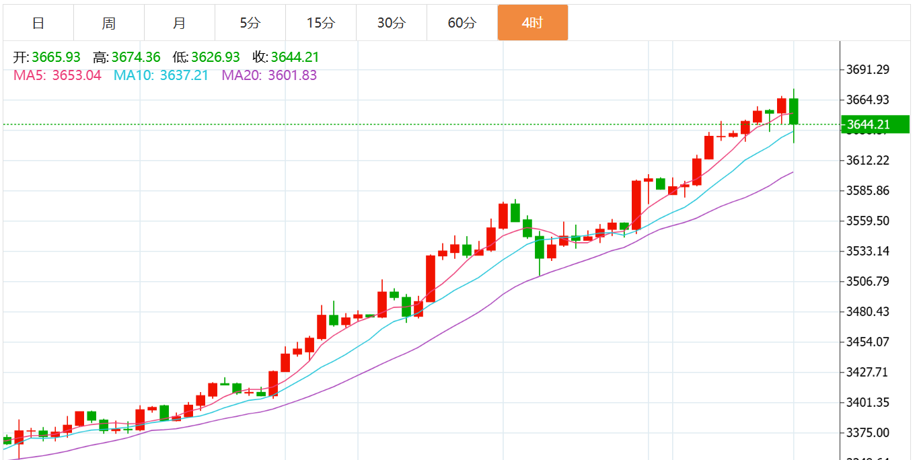Click the 3506.79 price axis label
This screenshot has height=460, width=917.
click(869, 281)
